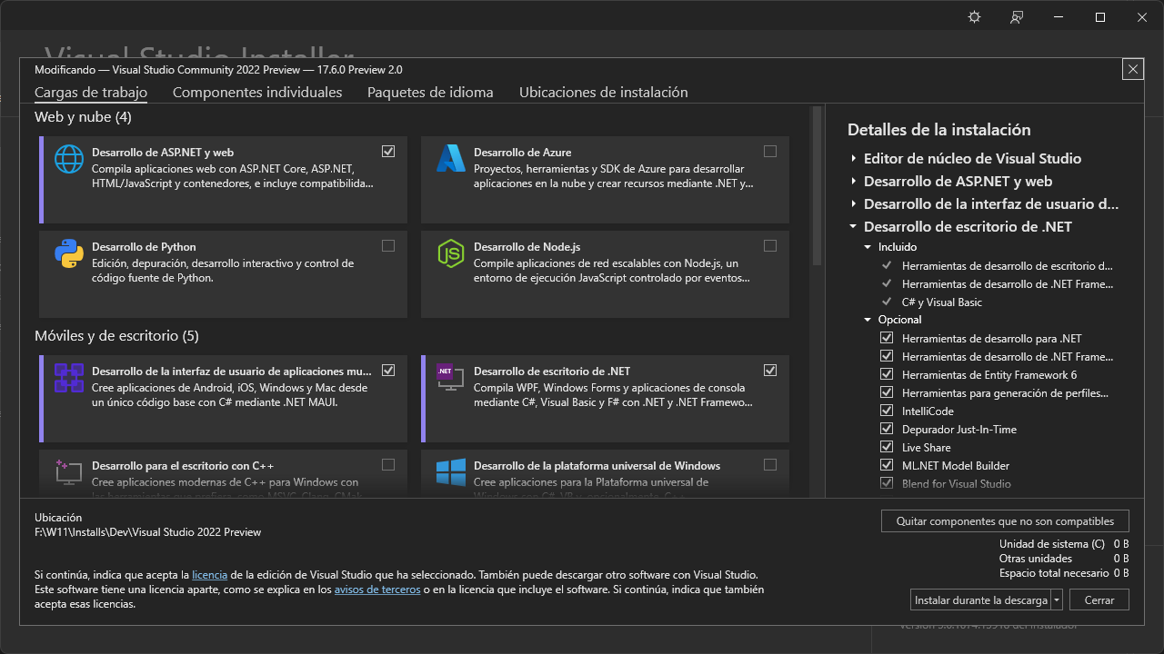The image size is (1164, 654).
Task: Click the Azure logo icon
Action: click(451, 159)
